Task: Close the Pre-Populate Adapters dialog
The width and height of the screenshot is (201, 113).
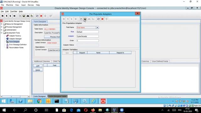Action: point(138,13)
